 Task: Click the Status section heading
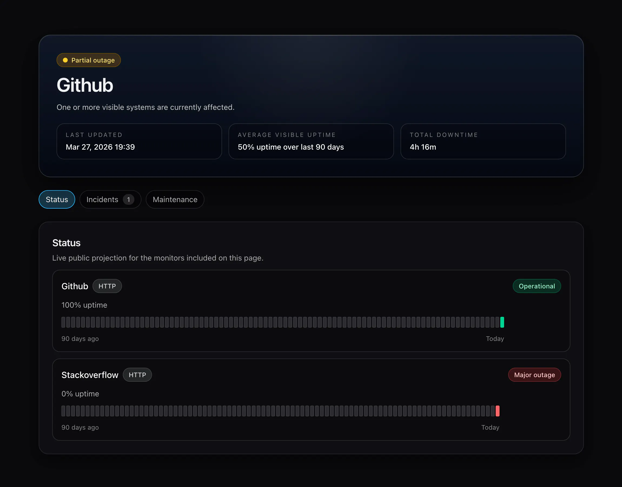66,243
